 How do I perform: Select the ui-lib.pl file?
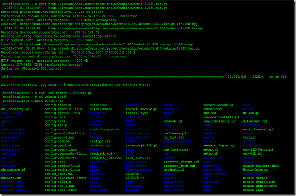[251, 113]
